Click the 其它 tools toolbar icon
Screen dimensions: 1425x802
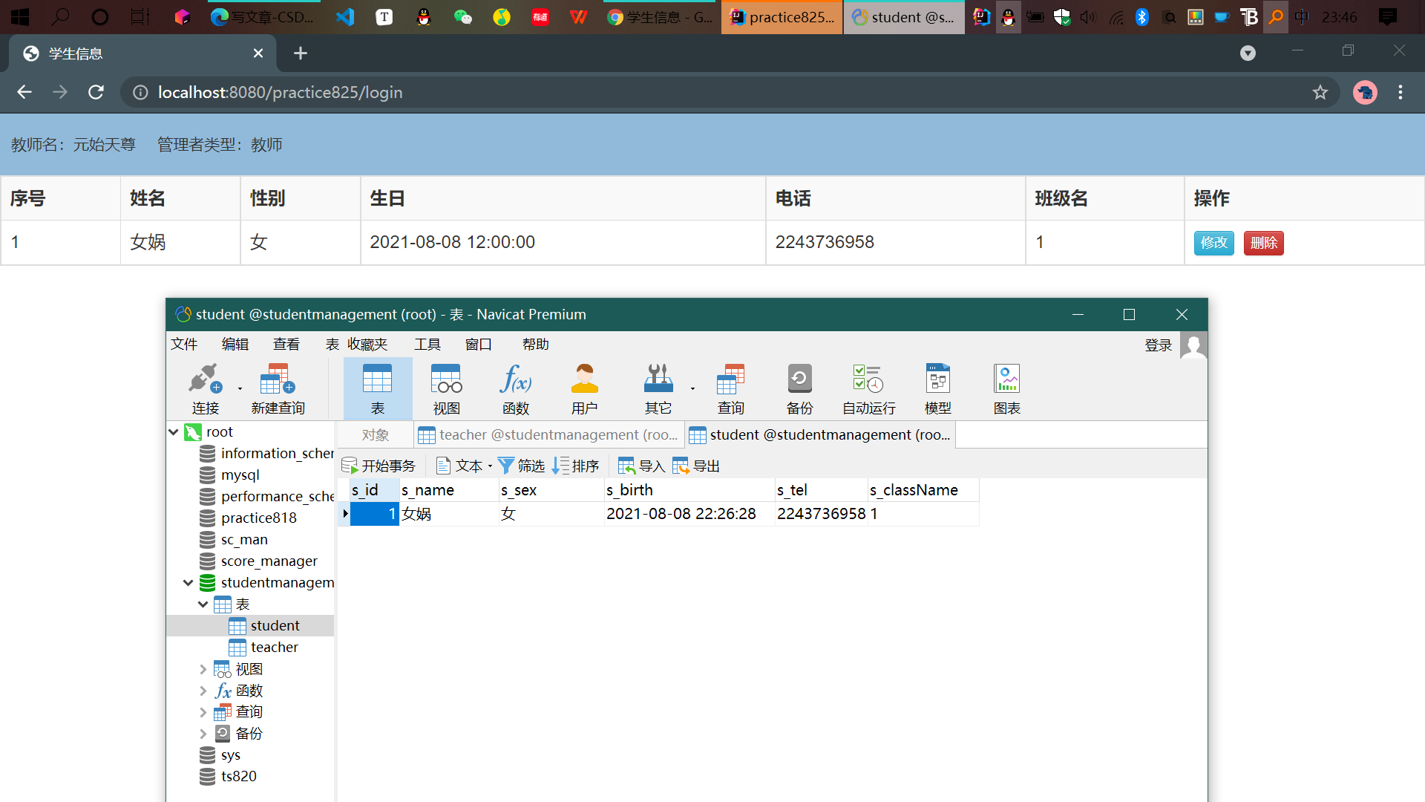658,388
